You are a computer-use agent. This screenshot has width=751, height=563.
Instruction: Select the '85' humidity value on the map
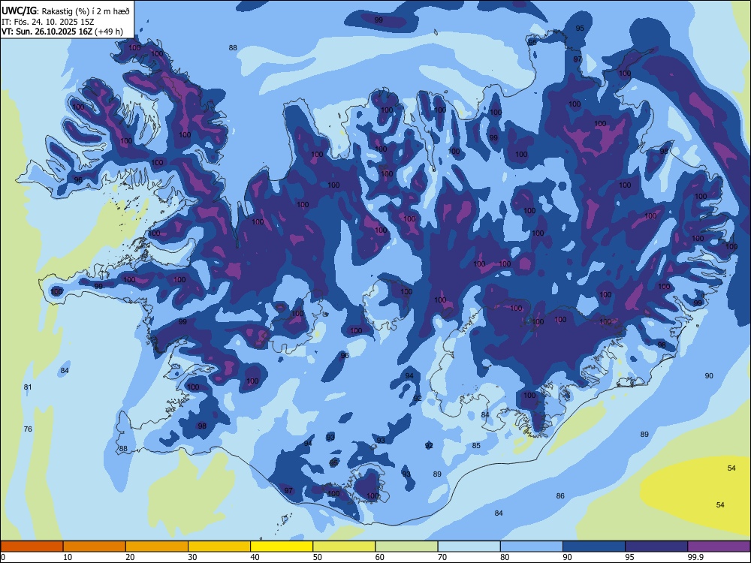(476, 446)
